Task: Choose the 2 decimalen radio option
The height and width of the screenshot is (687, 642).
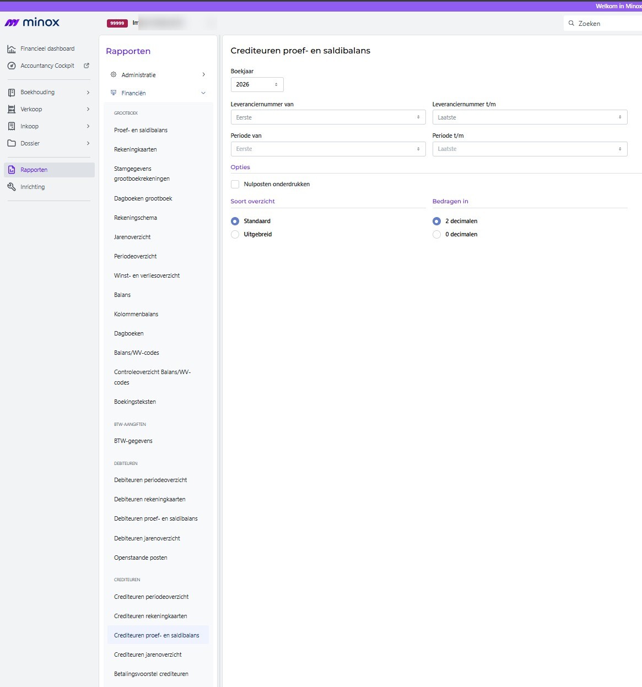Action: 437,221
